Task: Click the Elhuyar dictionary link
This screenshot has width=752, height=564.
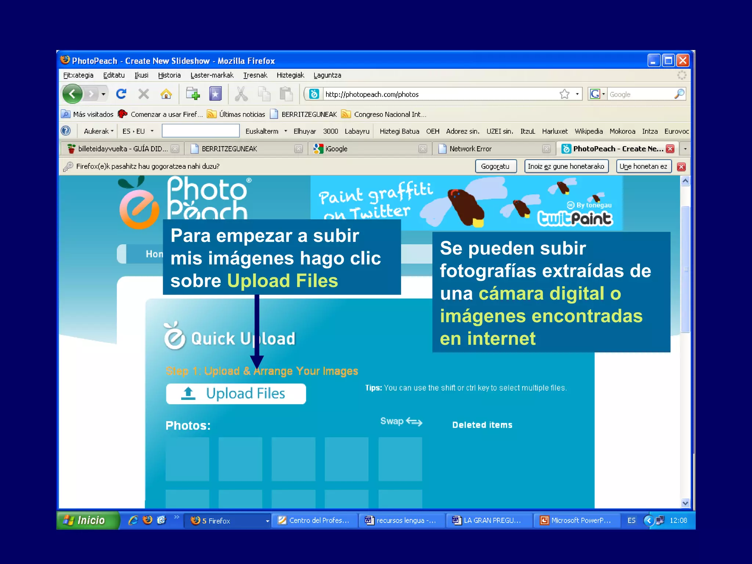Action: 305,131
